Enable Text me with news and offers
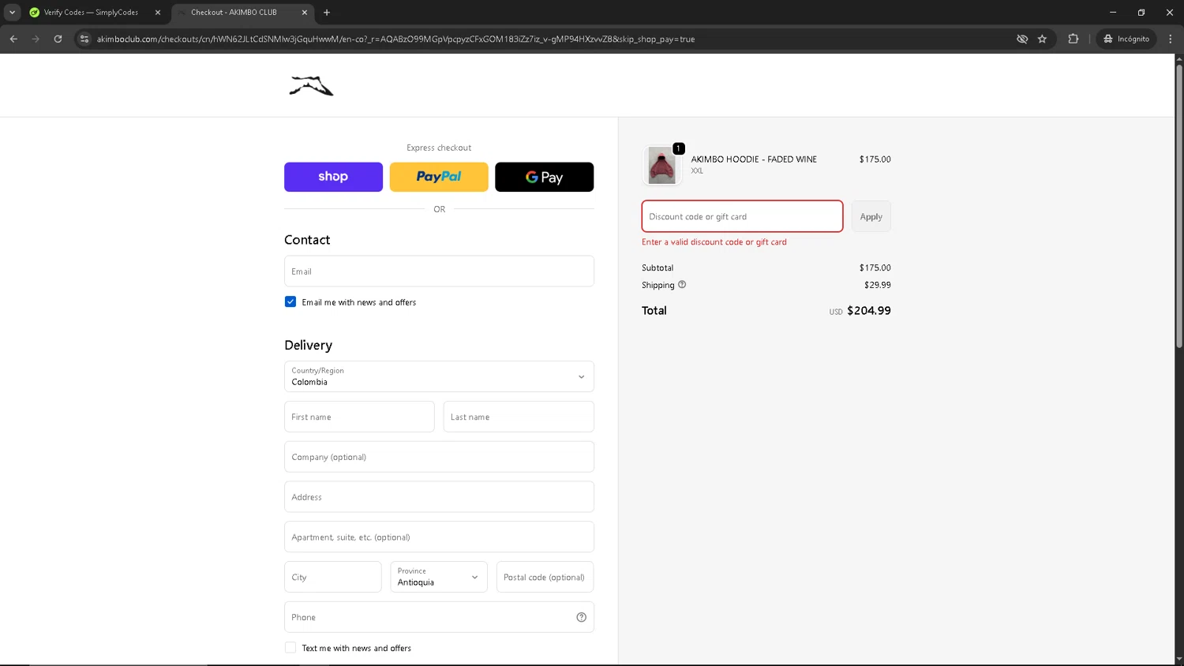Screen dimensions: 1184x666 290,648
